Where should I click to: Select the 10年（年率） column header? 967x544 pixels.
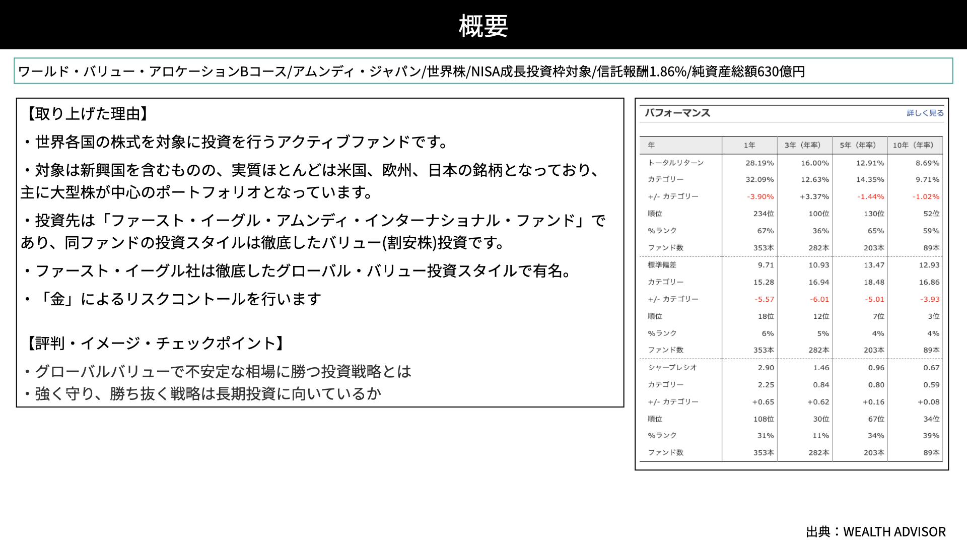[x=913, y=145]
